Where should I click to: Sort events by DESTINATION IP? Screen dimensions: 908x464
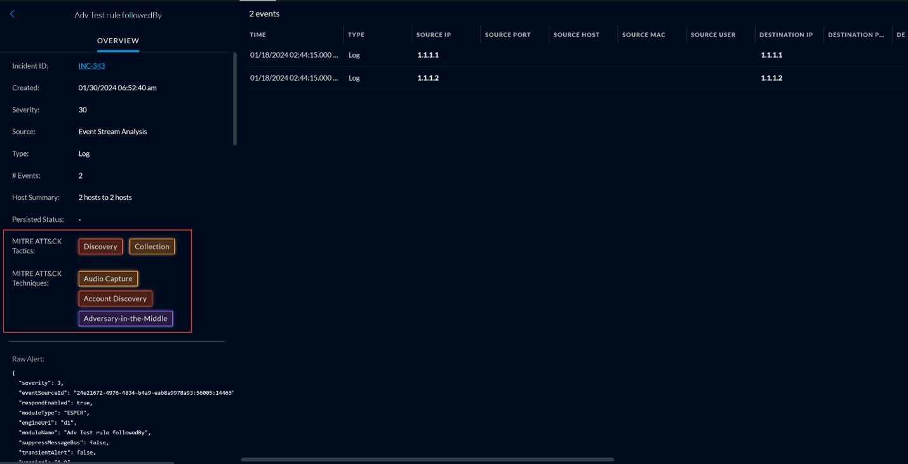click(x=786, y=35)
